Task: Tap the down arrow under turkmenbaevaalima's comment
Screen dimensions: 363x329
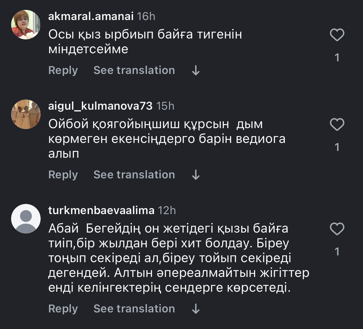Action: coord(196,309)
